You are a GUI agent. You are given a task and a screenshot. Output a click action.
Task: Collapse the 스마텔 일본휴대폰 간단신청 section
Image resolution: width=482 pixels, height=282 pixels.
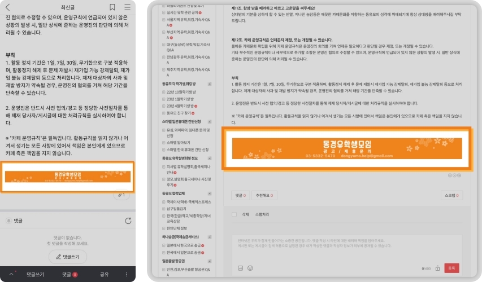[210, 121]
